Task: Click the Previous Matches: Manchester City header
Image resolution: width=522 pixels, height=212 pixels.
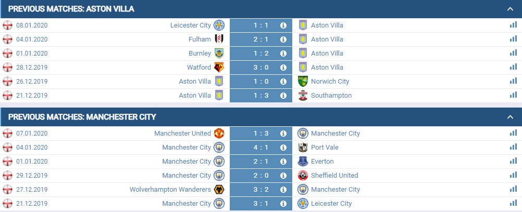Action: (82, 117)
